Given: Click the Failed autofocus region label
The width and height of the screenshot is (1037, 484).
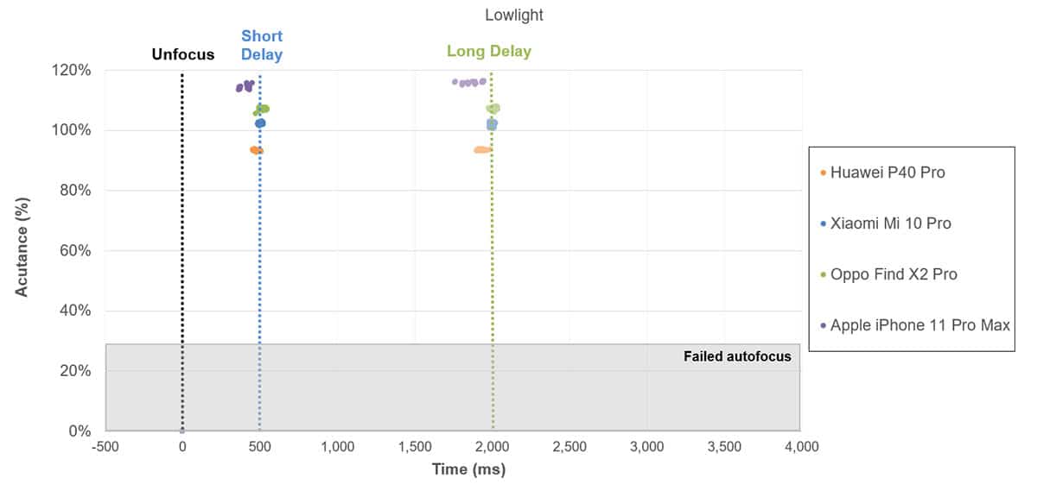Looking at the screenshot, I should pos(737,356).
